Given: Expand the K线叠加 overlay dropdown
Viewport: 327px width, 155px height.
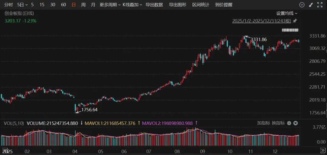Looking at the screenshot, I should (x=132, y=5).
